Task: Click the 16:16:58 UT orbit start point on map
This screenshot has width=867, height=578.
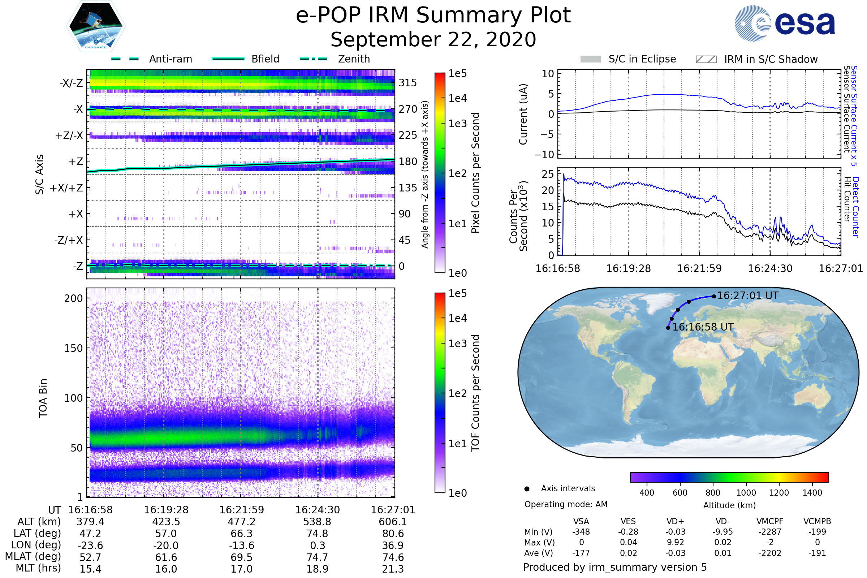Action: pos(668,328)
